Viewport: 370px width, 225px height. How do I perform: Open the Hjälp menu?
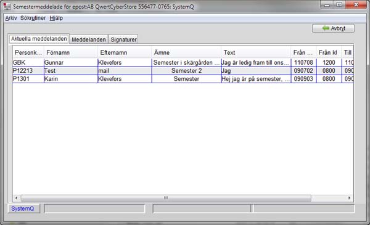[56, 18]
